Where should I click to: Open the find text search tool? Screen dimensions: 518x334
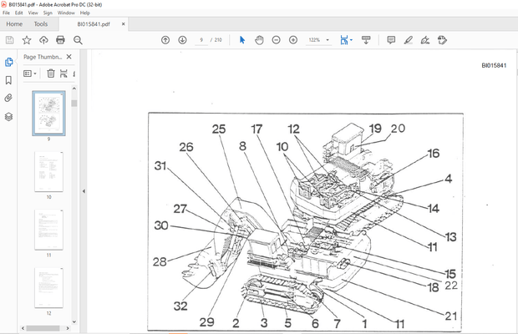click(x=78, y=40)
